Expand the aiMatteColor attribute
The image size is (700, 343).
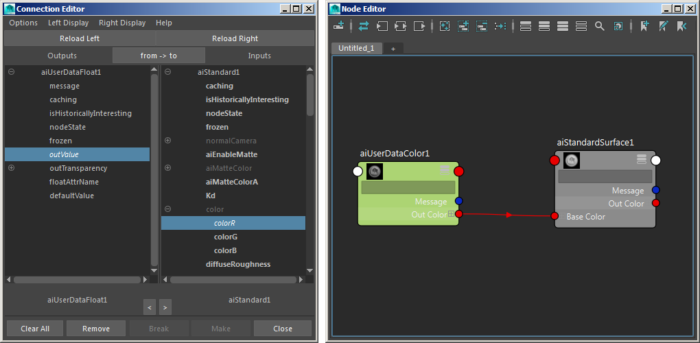[168, 167]
